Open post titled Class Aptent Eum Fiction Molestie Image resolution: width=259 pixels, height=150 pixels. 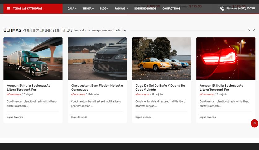(x=97, y=88)
